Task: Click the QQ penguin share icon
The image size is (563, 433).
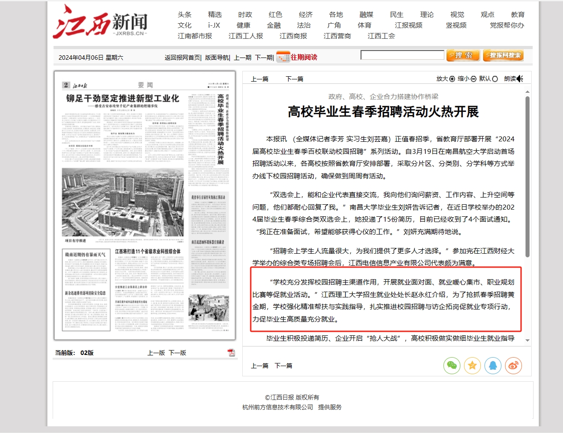Action: (x=493, y=366)
